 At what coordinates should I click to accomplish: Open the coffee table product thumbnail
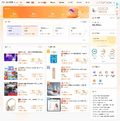(x=11, y=89)
